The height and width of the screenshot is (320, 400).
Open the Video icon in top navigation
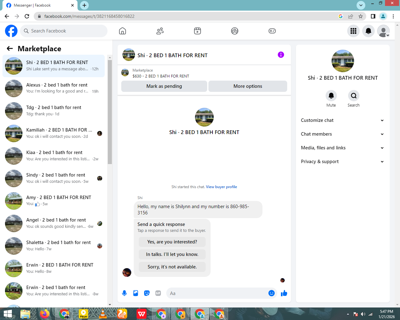tap(197, 31)
